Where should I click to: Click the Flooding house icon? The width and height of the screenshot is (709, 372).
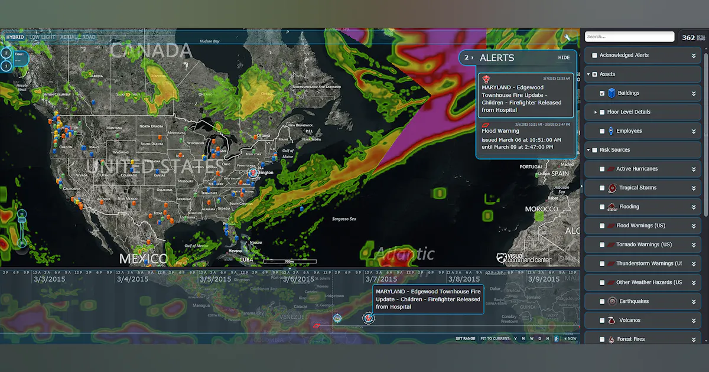(x=612, y=207)
